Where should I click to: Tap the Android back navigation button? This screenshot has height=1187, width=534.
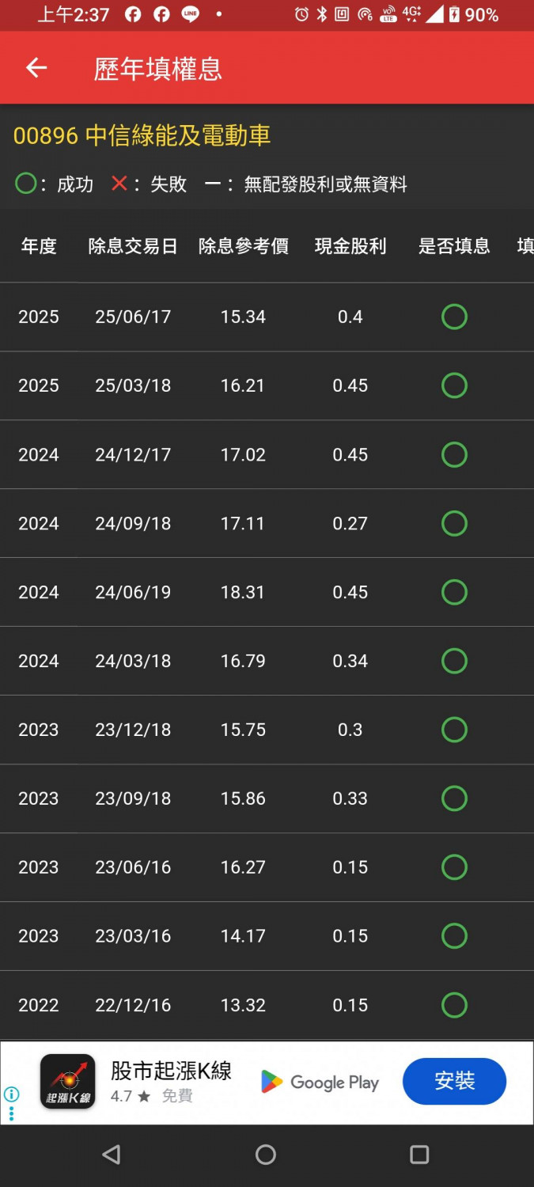(x=112, y=1155)
